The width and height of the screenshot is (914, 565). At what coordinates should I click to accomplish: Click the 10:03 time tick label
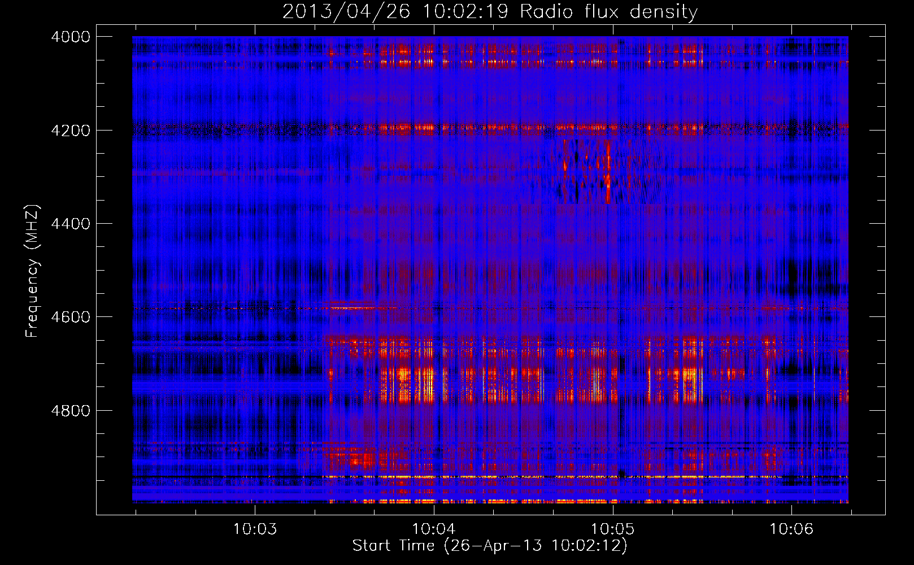tap(255, 529)
